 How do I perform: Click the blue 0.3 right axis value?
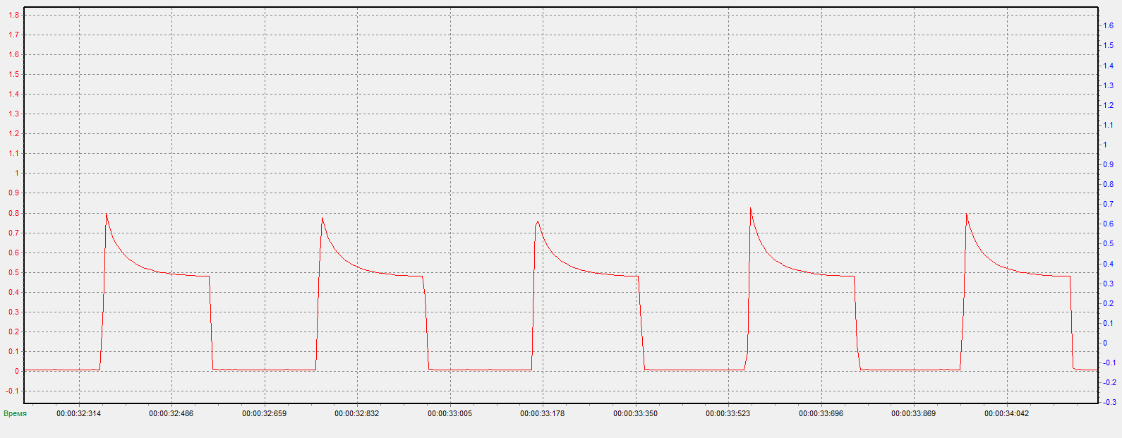point(1108,284)
